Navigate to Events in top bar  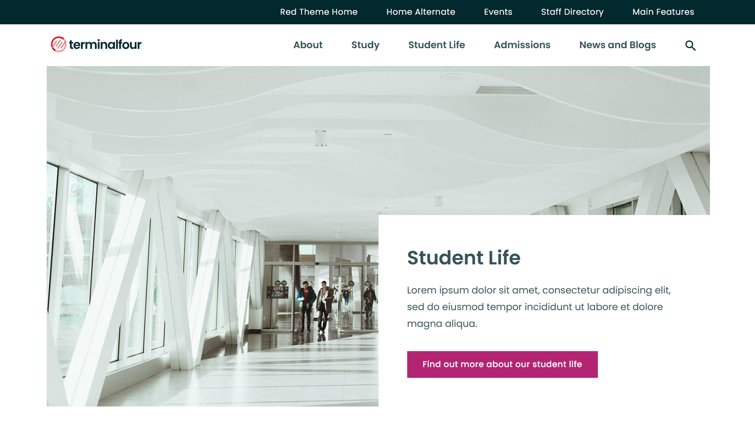coord(498,12)
